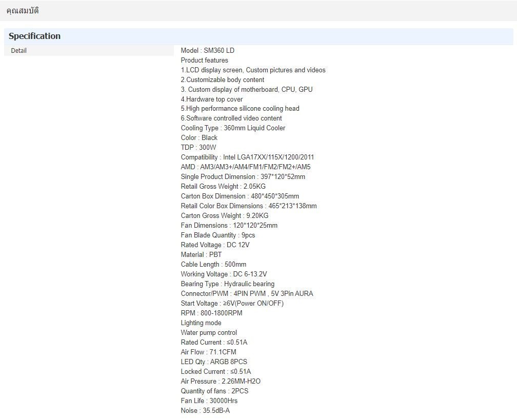Viewport: 517px width, 420px height.
Task: Click the LCD display screen feature line
Action: point(253,70)
